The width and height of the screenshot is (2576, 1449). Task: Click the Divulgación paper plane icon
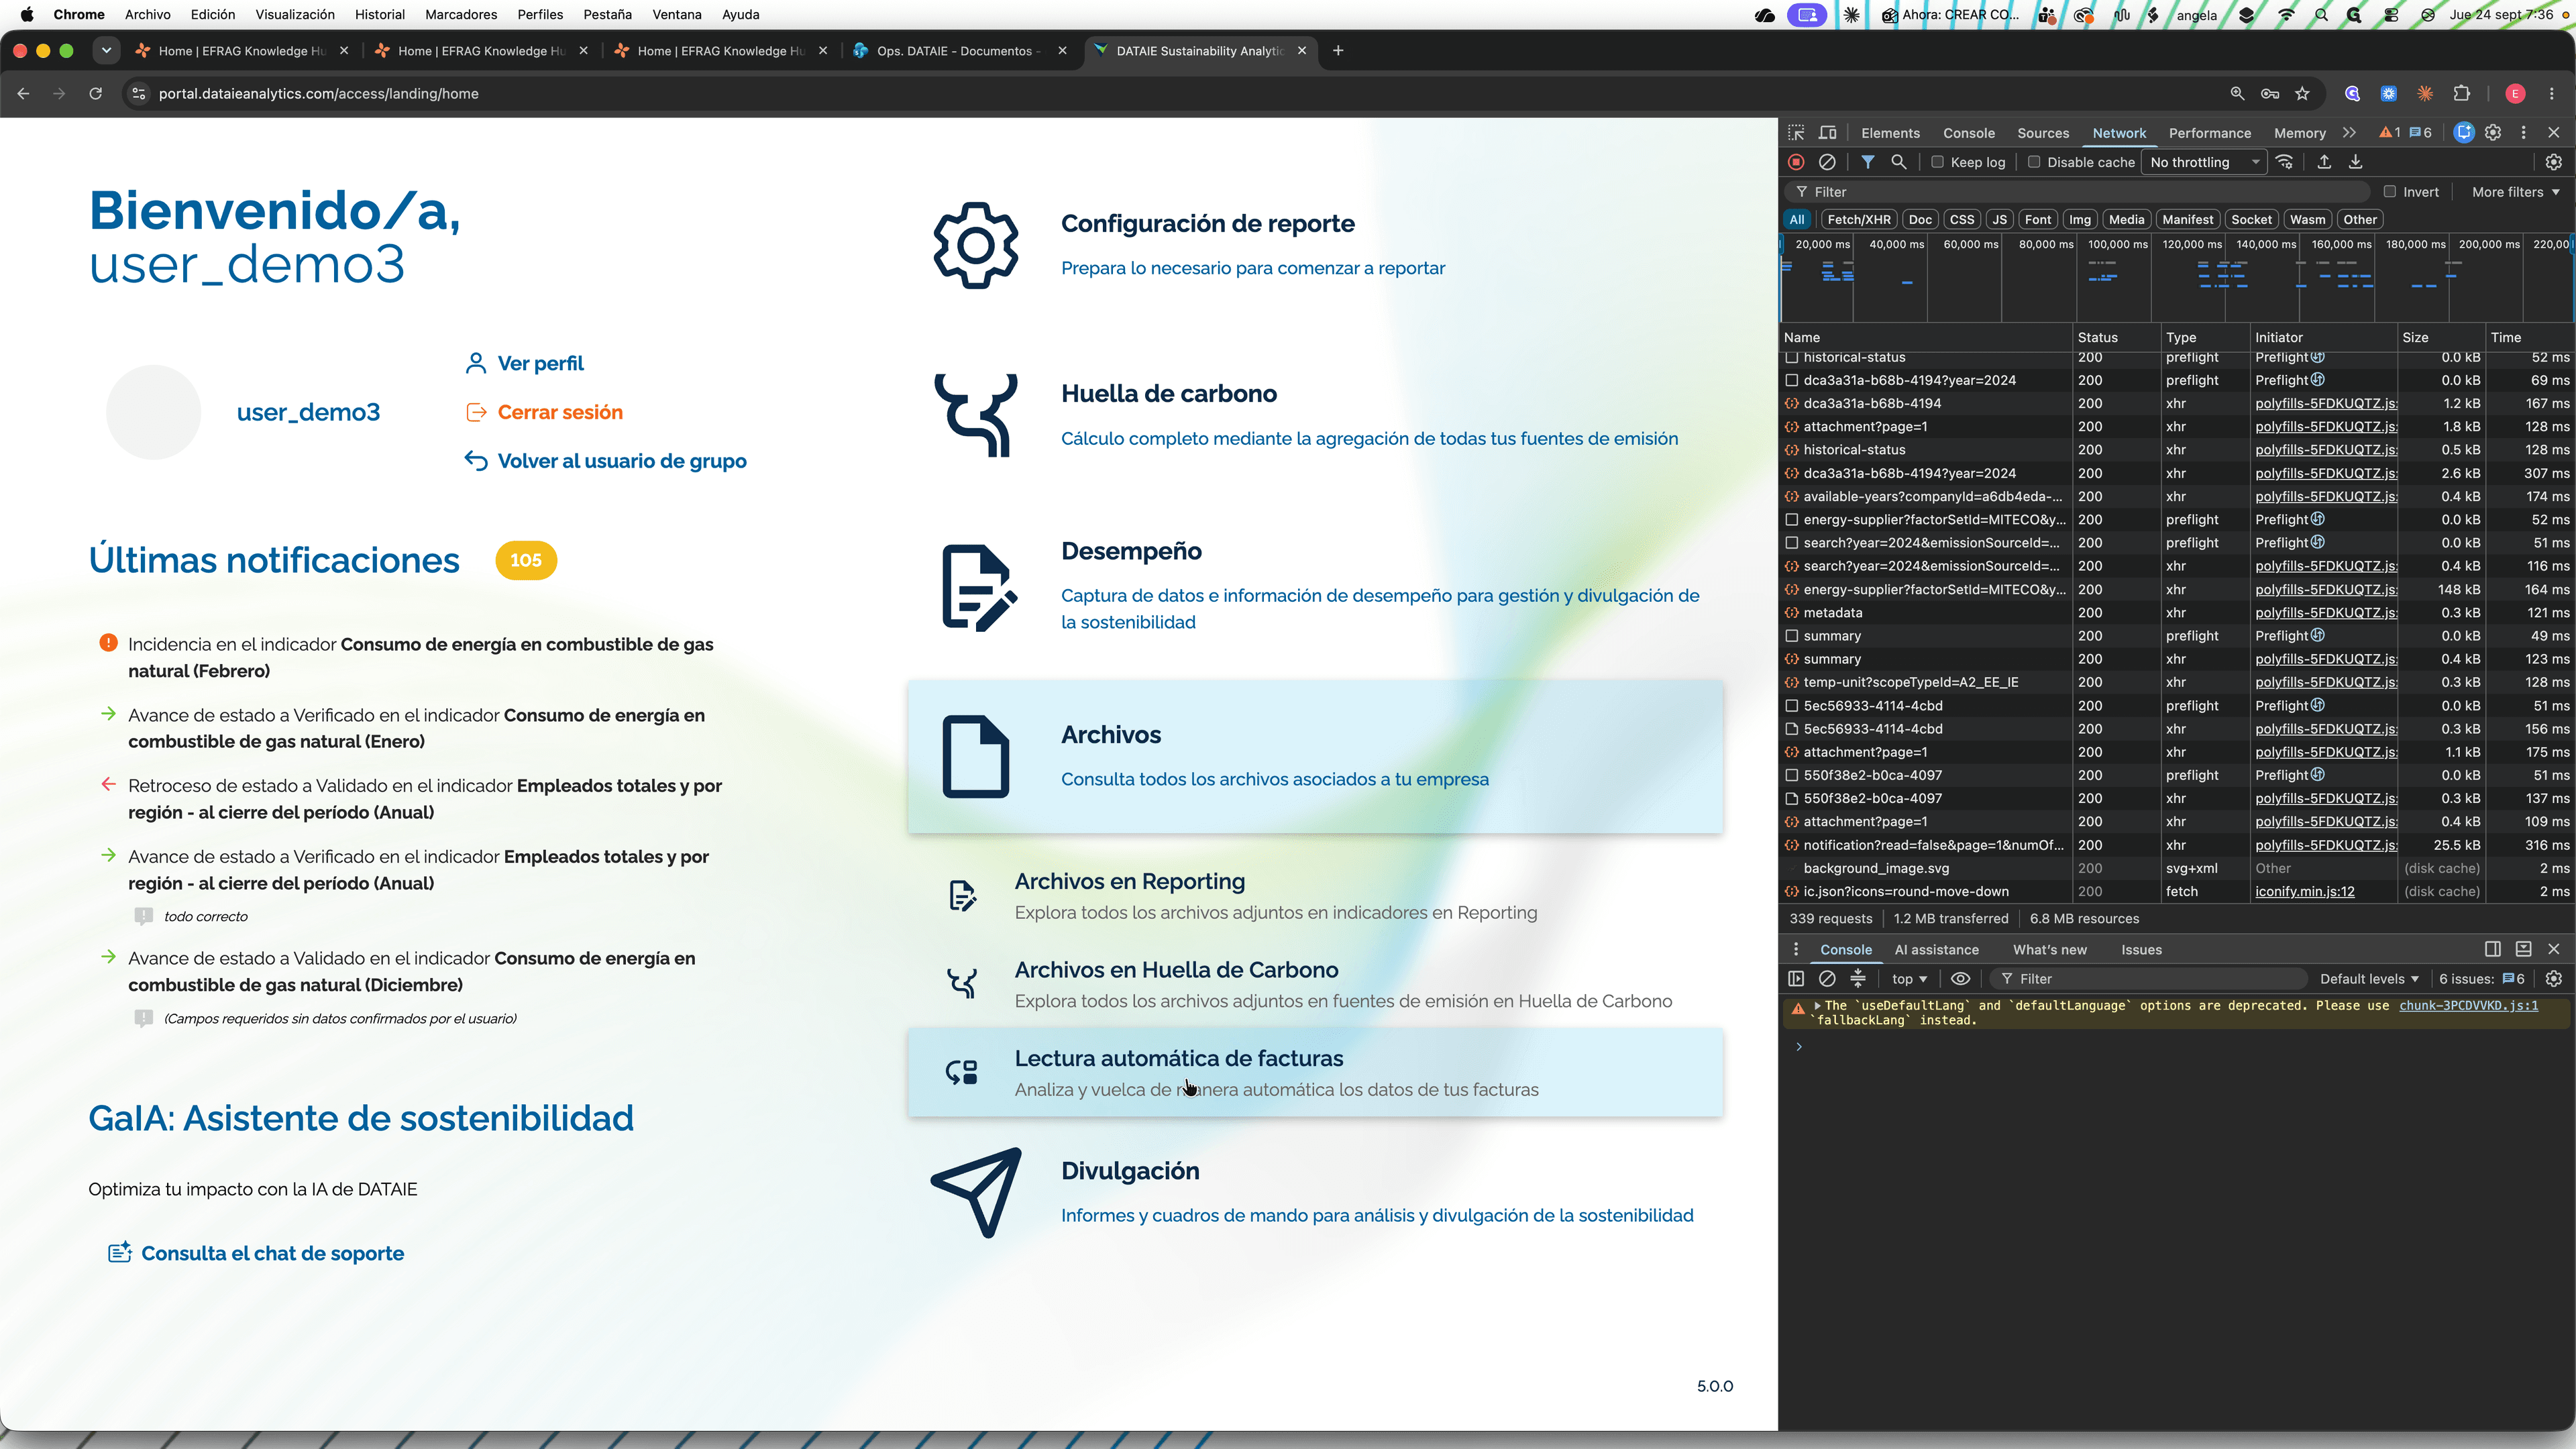click(x=976, y=1192)
